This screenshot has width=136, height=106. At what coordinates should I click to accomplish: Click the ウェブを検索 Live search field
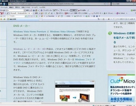(x=15, y=16)
